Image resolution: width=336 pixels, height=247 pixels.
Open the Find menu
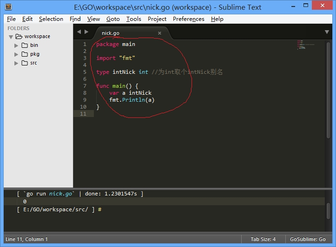pyautogui.click(x=75, y=19)
